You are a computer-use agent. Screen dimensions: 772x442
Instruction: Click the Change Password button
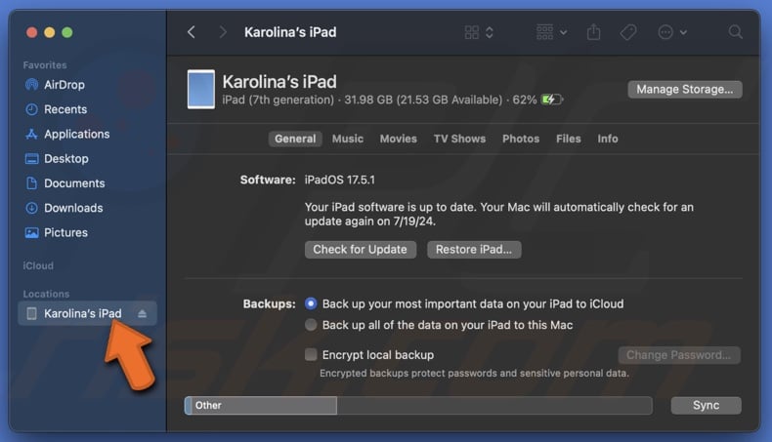click(679, 355)
